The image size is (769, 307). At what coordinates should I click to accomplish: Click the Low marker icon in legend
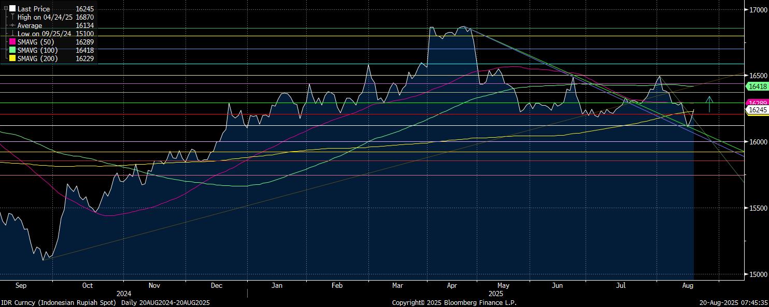click(12, 34)
